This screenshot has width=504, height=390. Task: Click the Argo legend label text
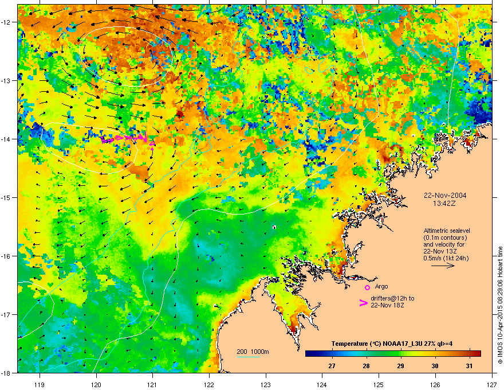click(x=381, y=287)
